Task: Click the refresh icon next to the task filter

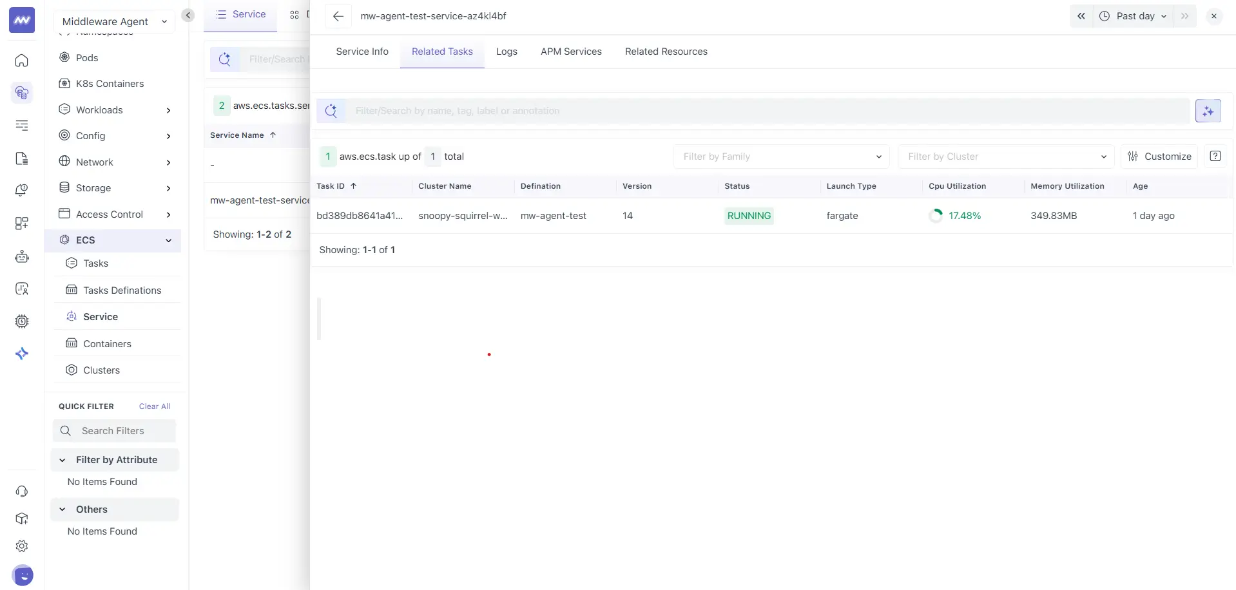Action: pyautogui.click(x=331, y=110)
